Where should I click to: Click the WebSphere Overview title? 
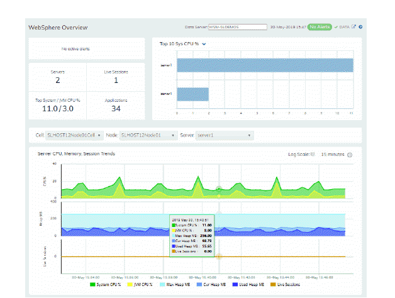58,28
